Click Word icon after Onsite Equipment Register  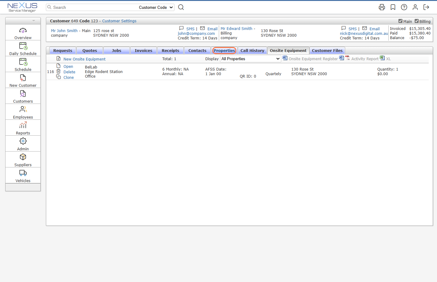(x=342, y=58)
